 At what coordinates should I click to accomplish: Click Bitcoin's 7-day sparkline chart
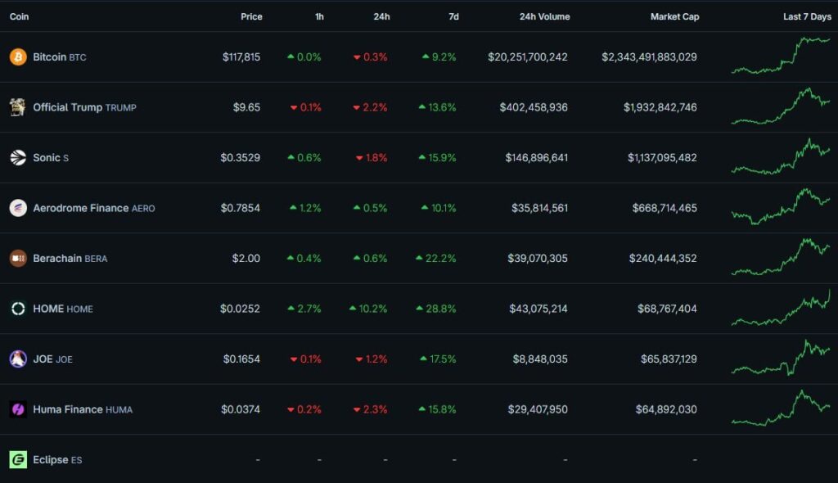(779, 56)
